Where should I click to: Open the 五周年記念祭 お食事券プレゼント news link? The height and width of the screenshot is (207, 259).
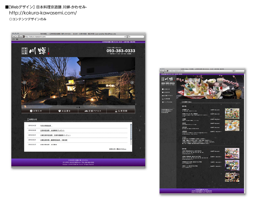point(52,131)
